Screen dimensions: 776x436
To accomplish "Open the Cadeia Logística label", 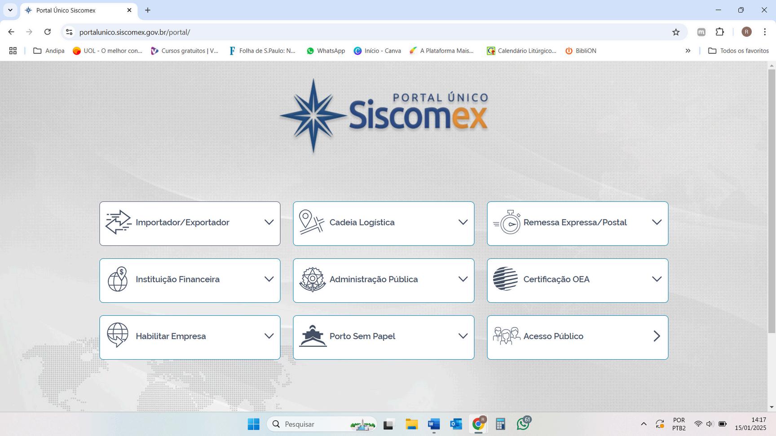I will (362, 222).
